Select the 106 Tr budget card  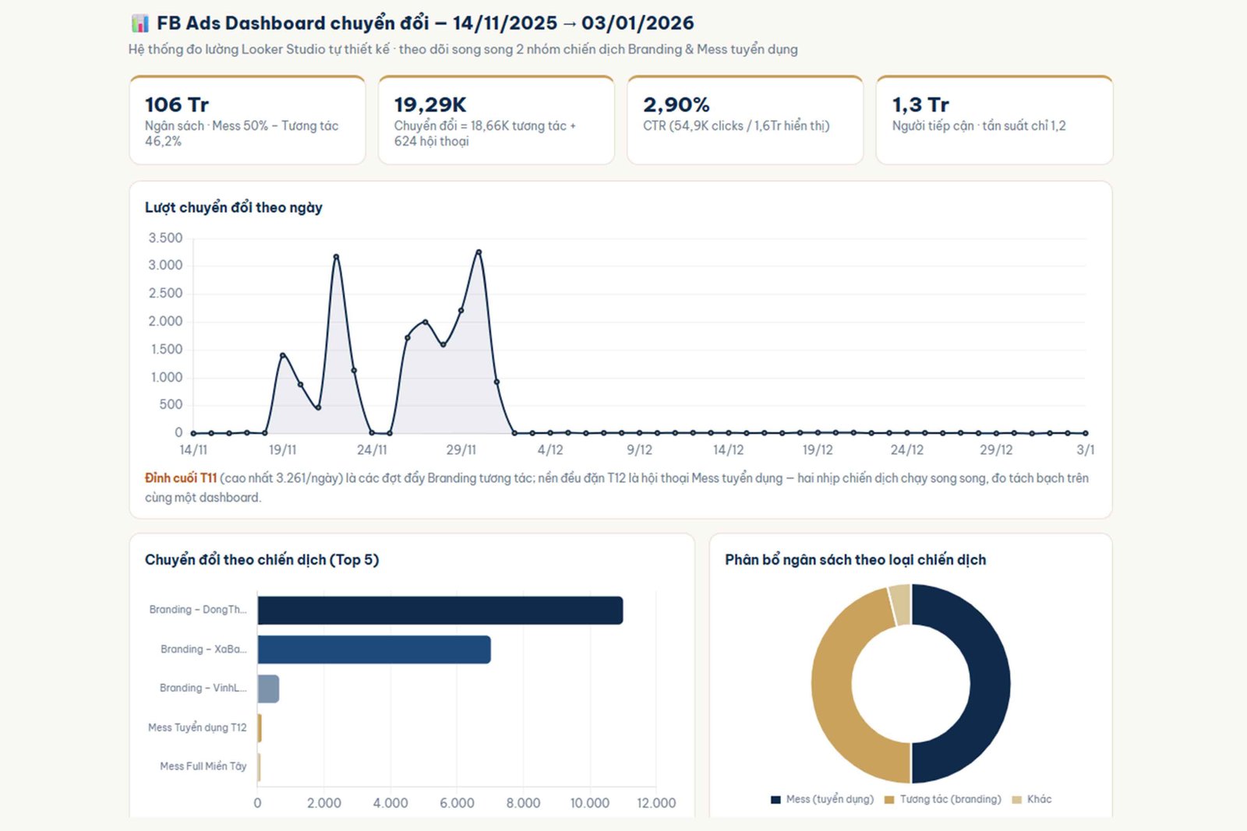pos(247,120)
